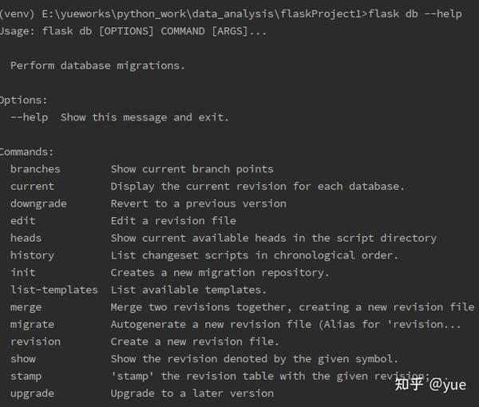Select the 'stamp' command name
479x407 pixels.
(26, 376)
